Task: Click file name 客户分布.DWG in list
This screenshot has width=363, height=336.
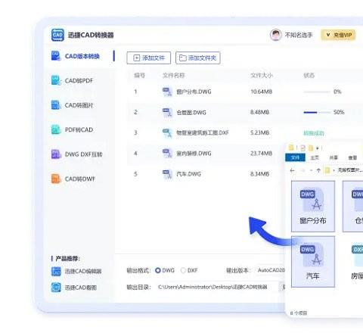Action: (194, 92)
